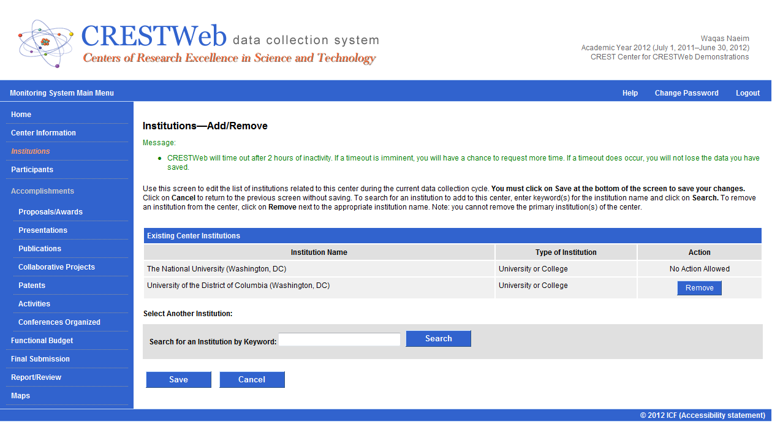Click the institution keyword search field
Screen dimensions: 772x443
point(339,339)
